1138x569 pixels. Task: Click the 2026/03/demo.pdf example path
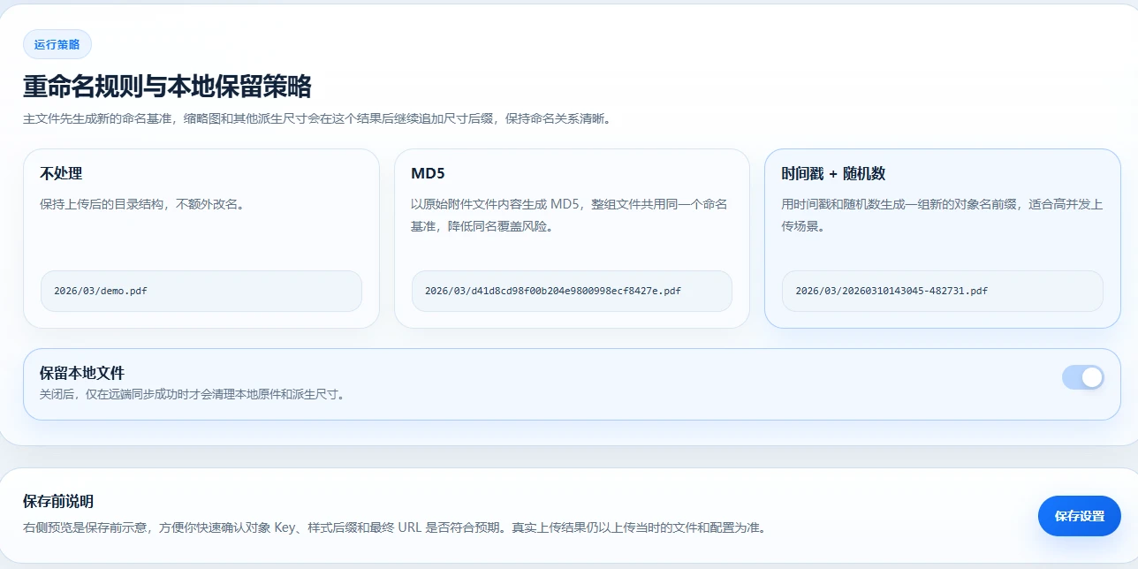point(101,291)
